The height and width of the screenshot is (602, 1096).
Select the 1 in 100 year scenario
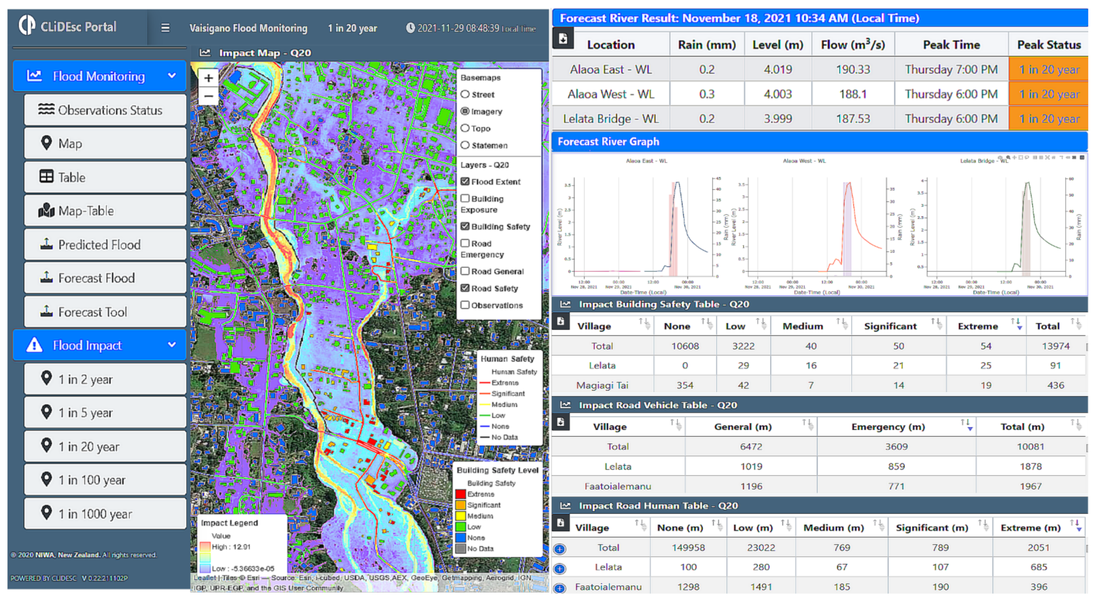105,480
